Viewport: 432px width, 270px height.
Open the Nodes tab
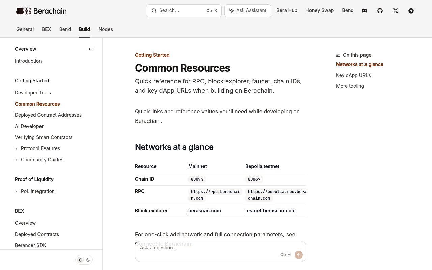pos(106,29)
